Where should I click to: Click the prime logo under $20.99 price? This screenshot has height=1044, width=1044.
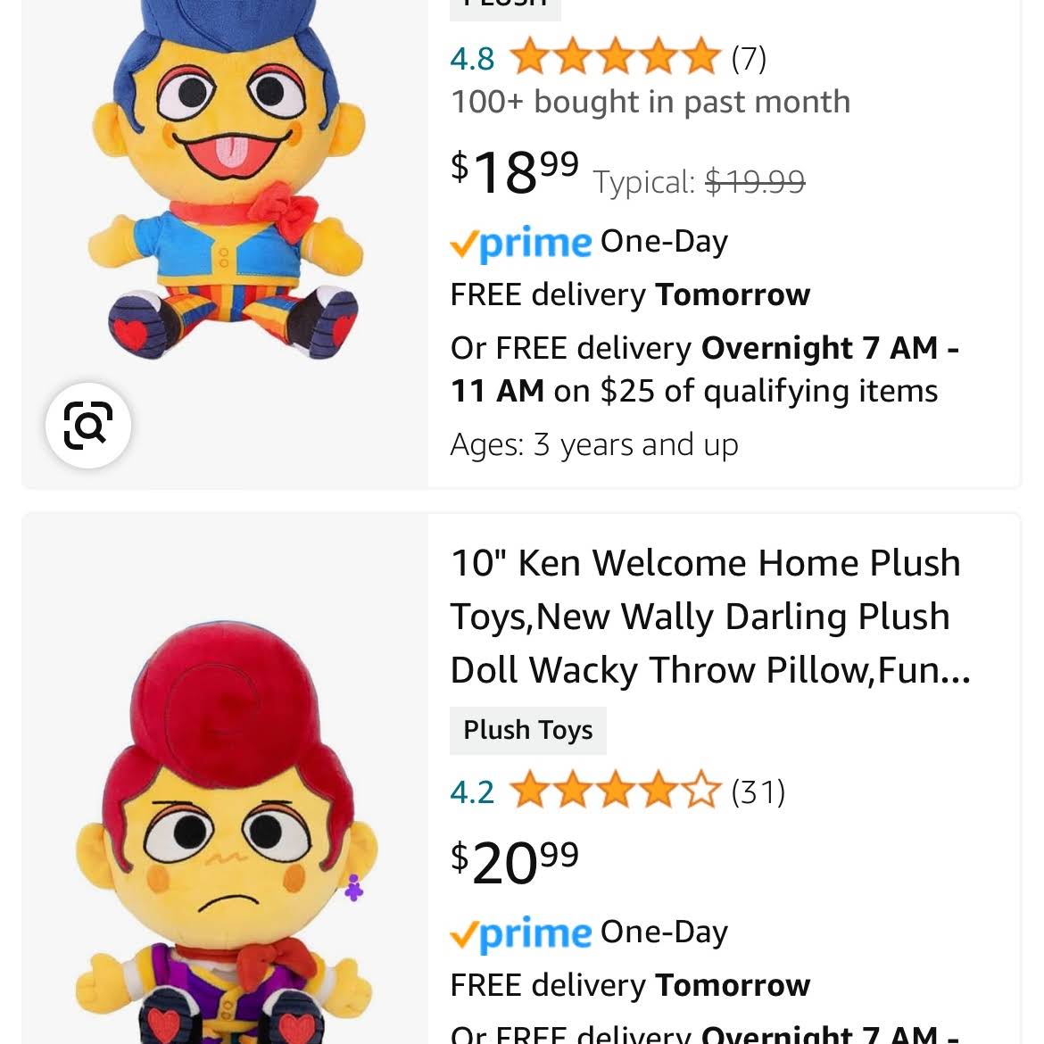521,933
